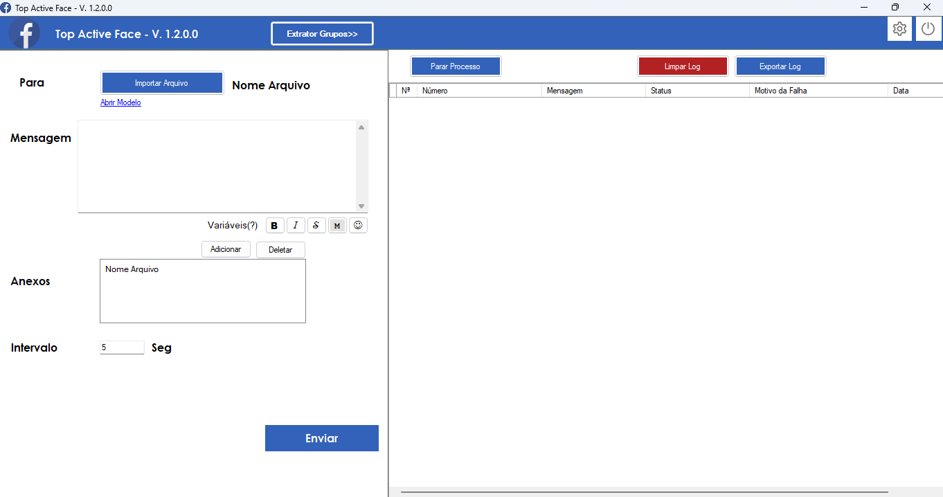The height and width of the screenshot is (497, 943).
Task: Select the Nome Arquivo entry in Anexos list
Action: click(x=132, y=269)
